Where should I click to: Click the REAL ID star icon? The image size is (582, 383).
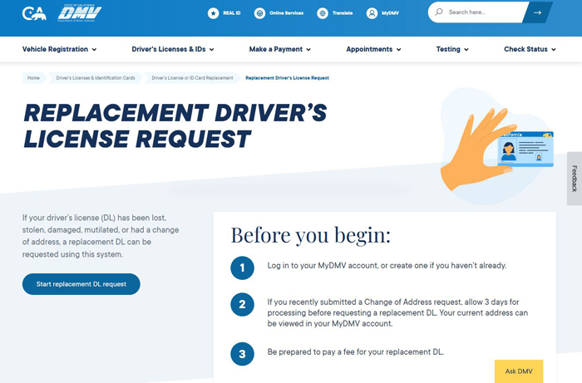click(213, 13)
